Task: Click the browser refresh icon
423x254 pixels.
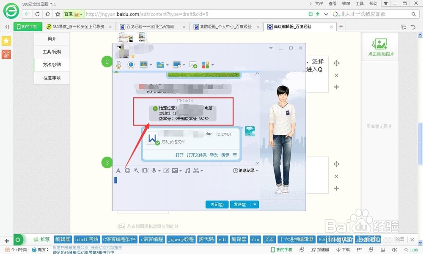Action: [x=38, y=14]
